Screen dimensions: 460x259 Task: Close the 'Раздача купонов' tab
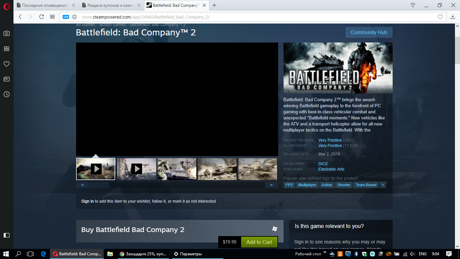coord(139,5)
